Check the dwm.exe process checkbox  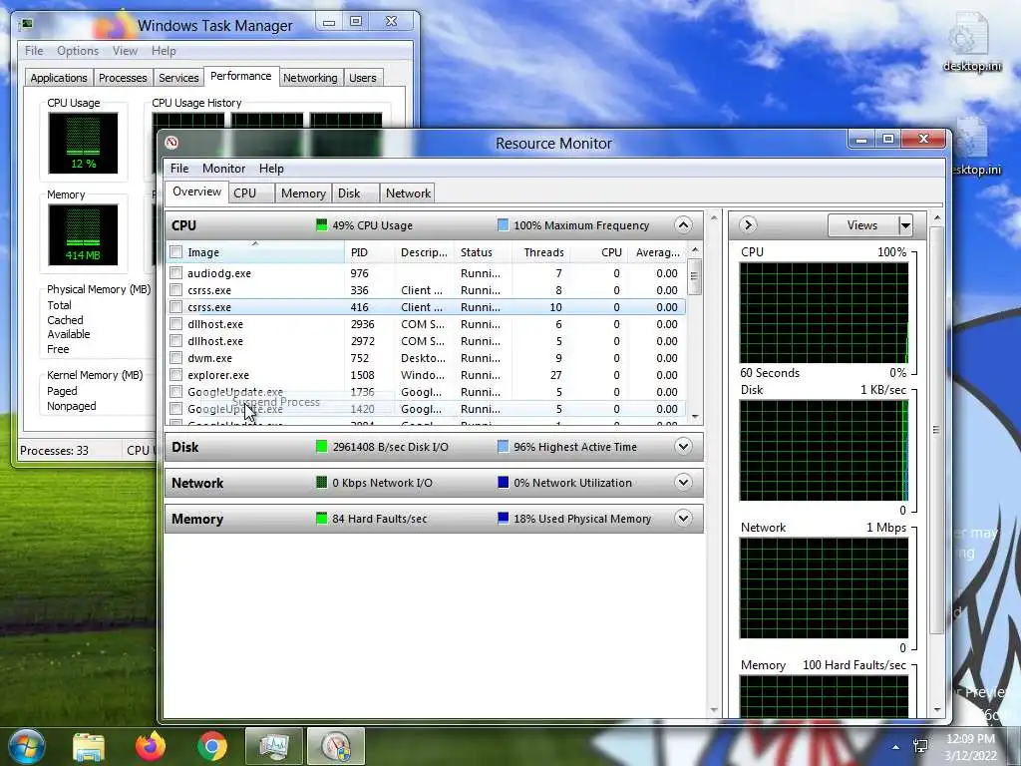175,358
